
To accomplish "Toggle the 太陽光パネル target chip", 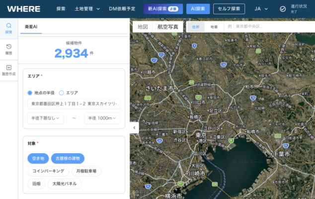I will pos(65,184).
